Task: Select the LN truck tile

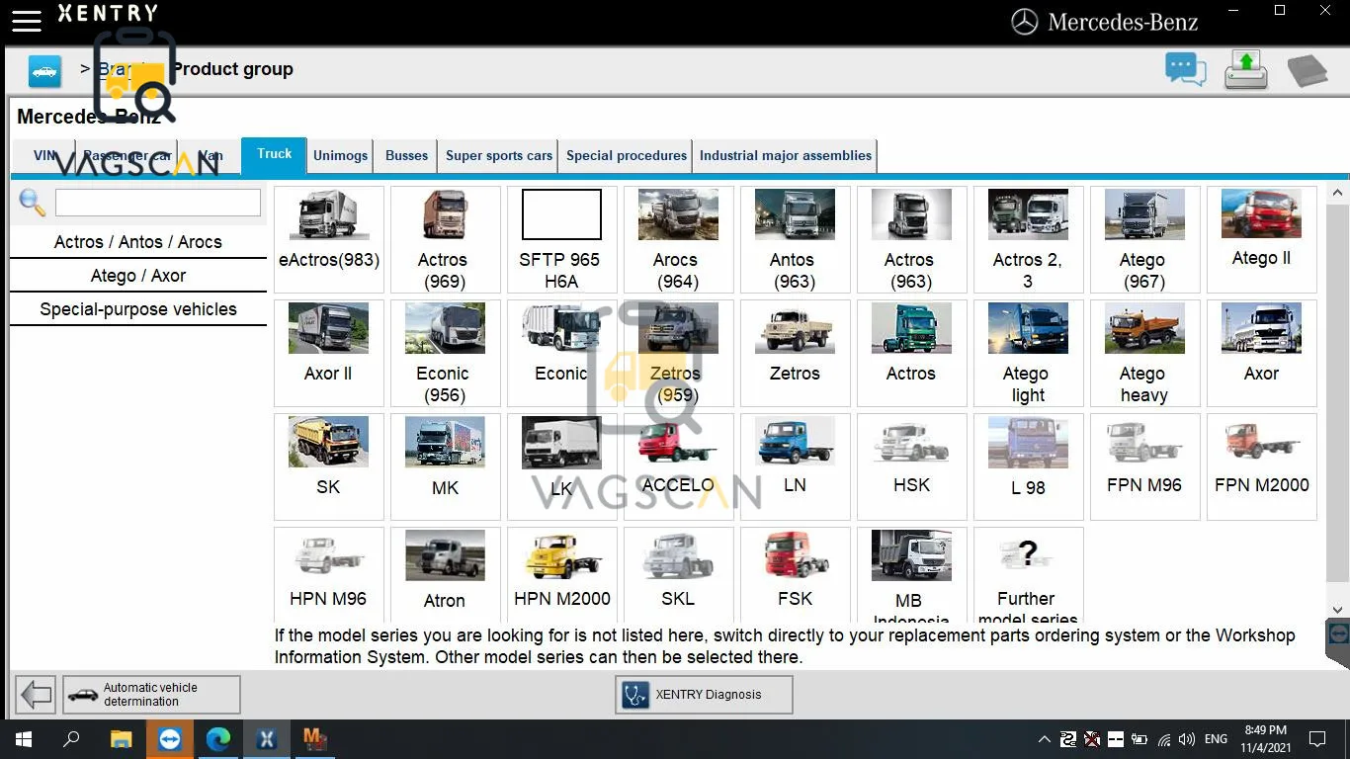Action: tap(796, 466)
